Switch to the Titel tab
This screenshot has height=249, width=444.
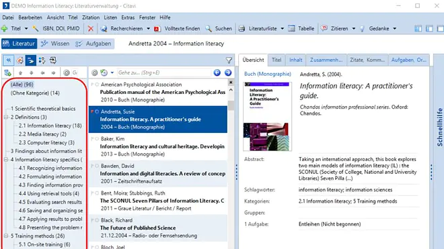pyautogui.click(x=276, y=60)
